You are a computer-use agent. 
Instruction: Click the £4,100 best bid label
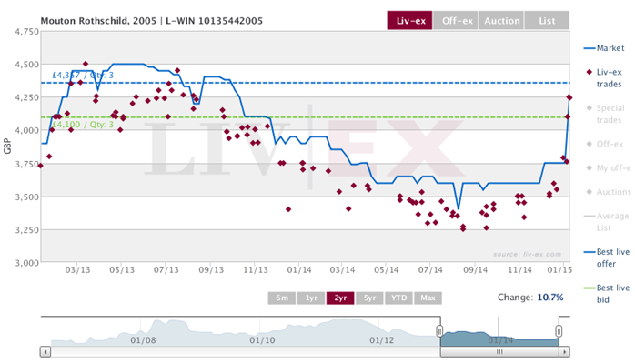(83, 125)
